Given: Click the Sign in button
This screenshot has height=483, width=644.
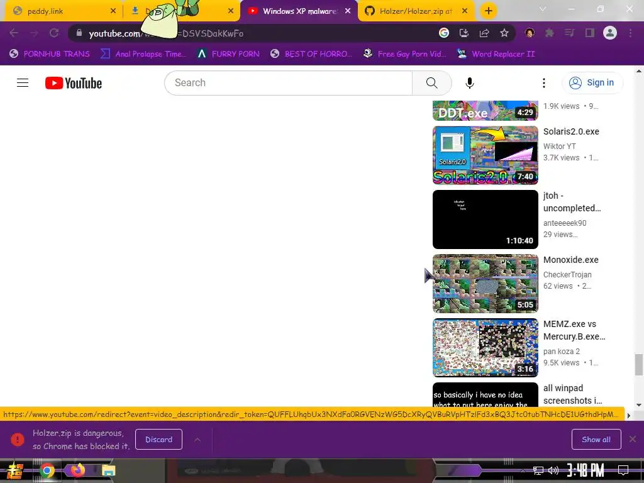Looking at the screenshot, I should pyautogui.click(x=592, y=83).
